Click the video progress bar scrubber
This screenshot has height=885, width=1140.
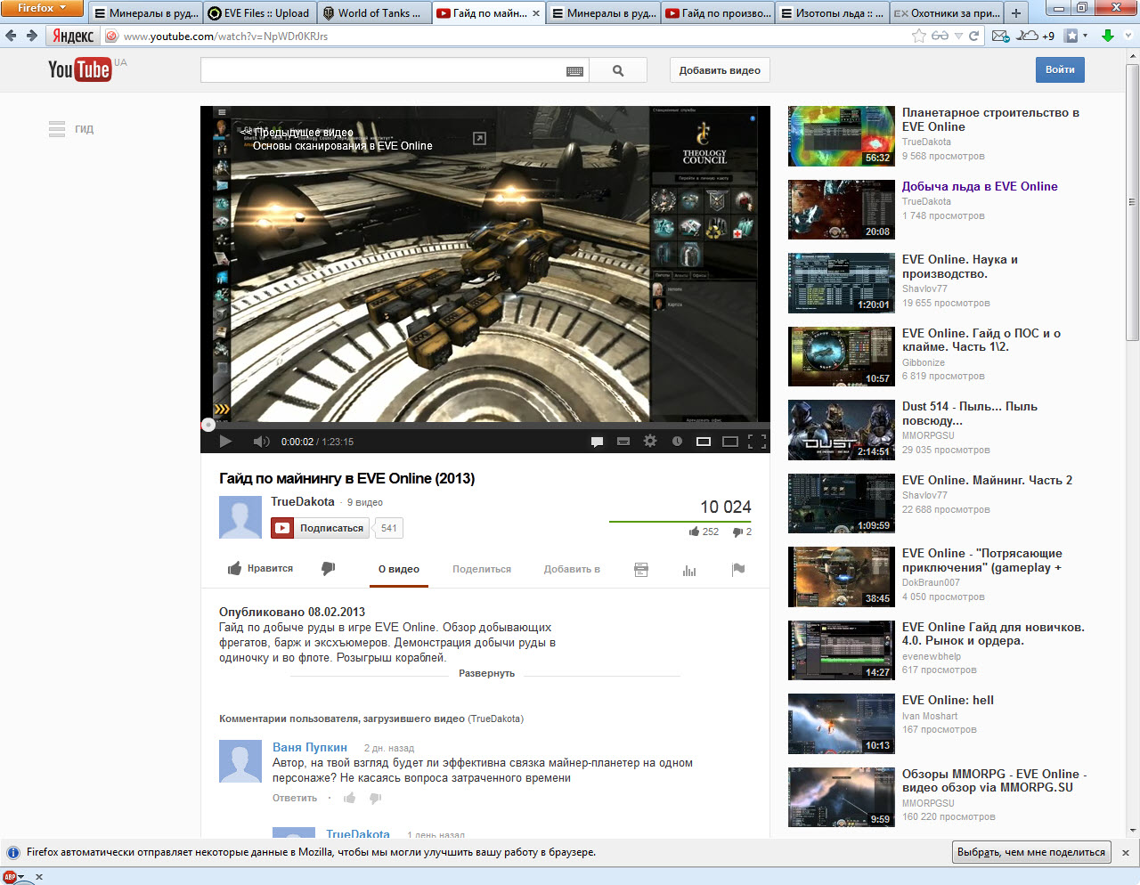click(208, 426)
